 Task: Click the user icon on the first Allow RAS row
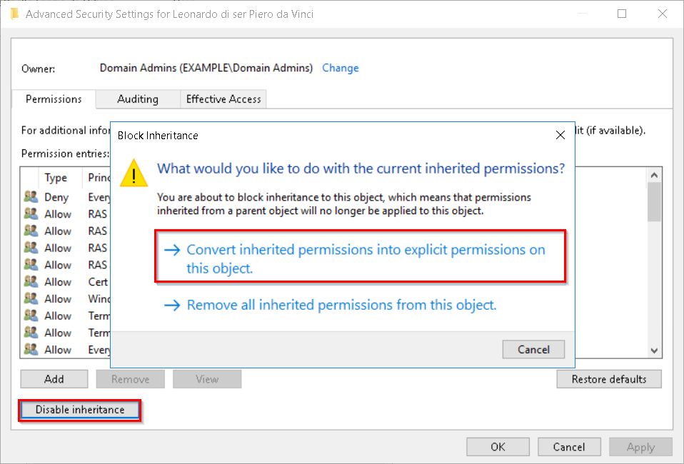coord(31,214)
